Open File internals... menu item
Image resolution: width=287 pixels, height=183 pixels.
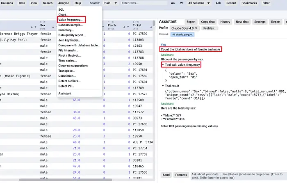click(x=79, y=50)
